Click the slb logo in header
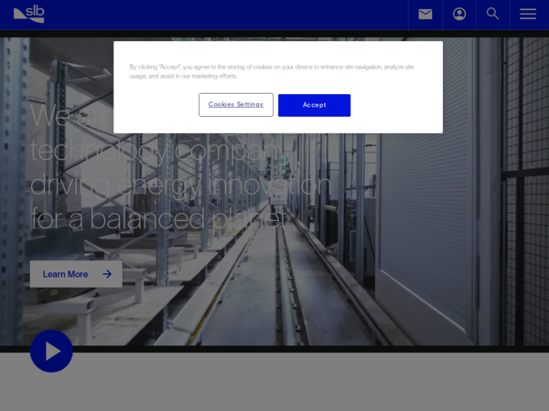Image resolution: width=549 pixels, height=411 pixels. pos(28,14)
